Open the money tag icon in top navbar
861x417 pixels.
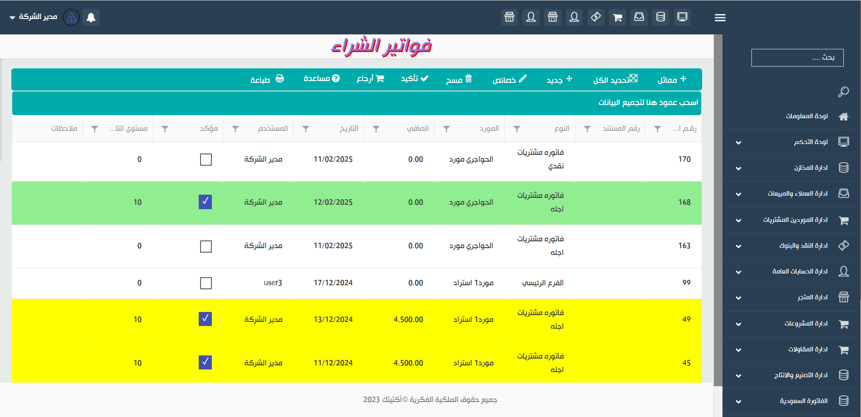596,17
